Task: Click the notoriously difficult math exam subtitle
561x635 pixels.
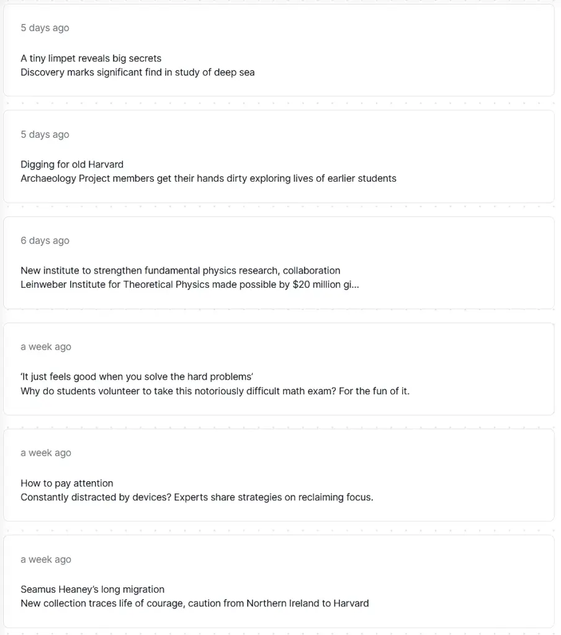Action: pos(215,391)
